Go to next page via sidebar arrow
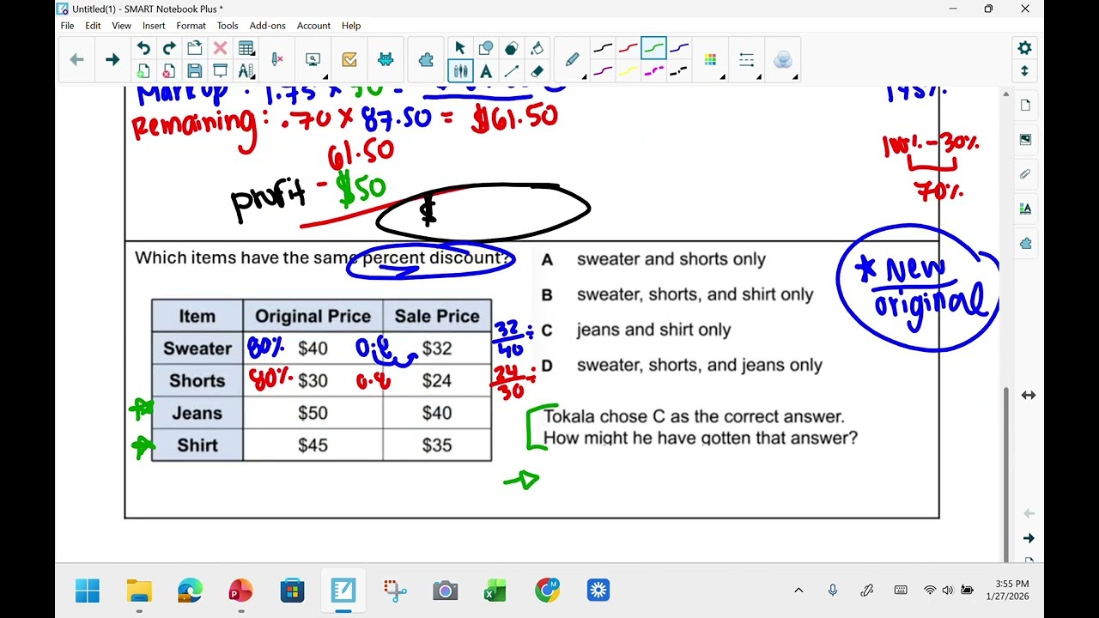This screenshot has width=1099, height=618. pyautogui.click(x=1028, y=538)
